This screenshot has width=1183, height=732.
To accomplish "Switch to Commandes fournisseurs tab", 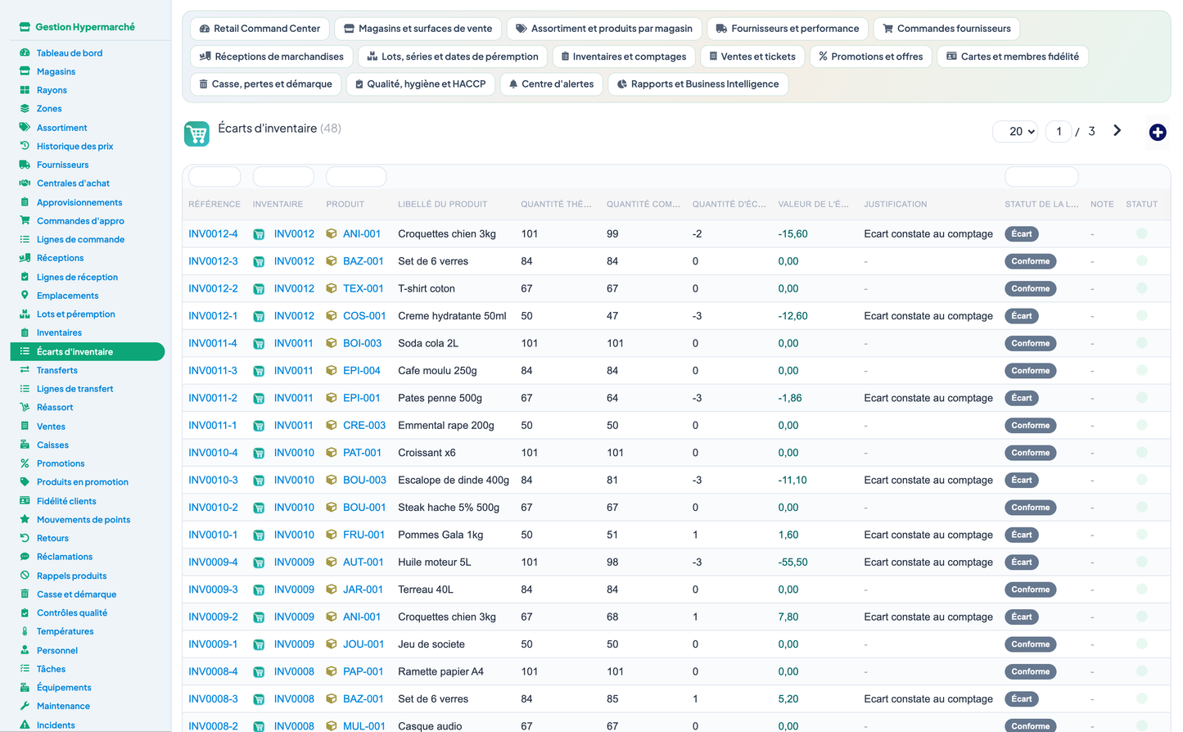I will point(946,29).
